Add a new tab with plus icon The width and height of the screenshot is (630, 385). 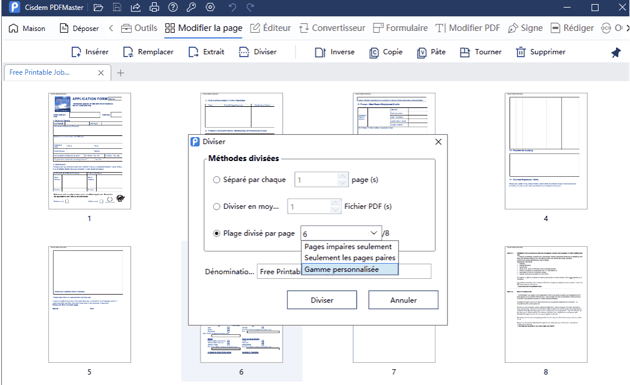(120, 73)
